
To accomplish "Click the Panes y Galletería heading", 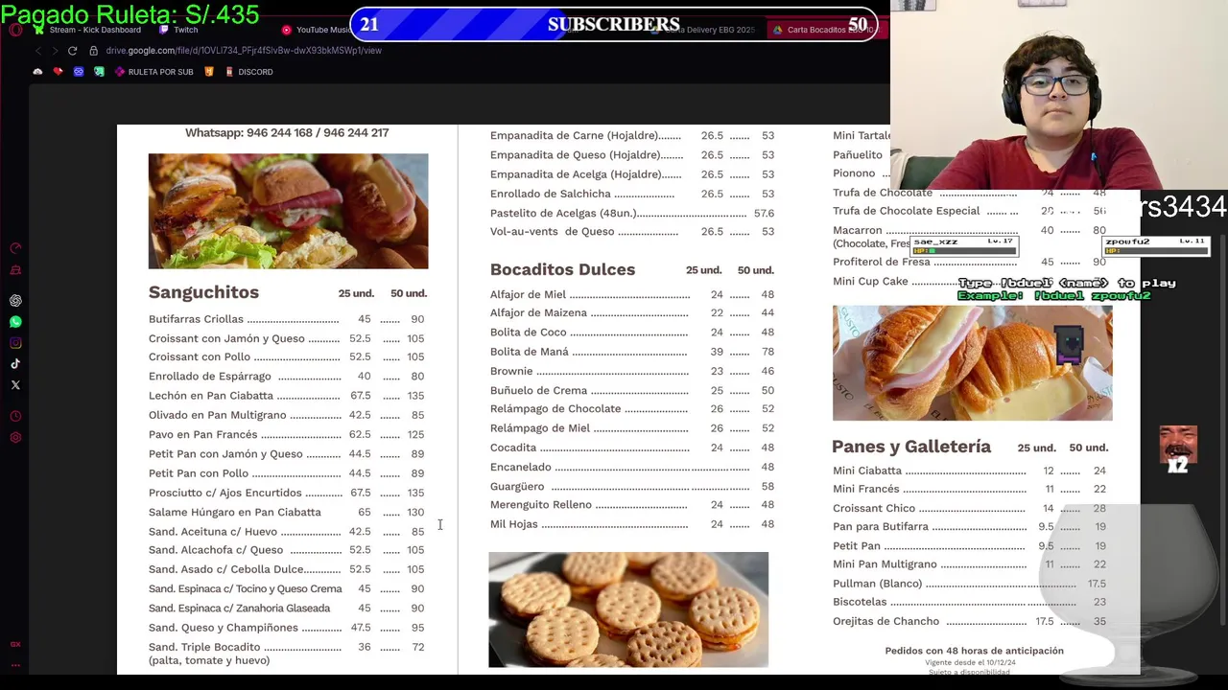I will click(911, 447).
